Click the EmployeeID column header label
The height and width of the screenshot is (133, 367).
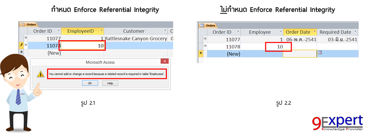(x=80, y=31)
